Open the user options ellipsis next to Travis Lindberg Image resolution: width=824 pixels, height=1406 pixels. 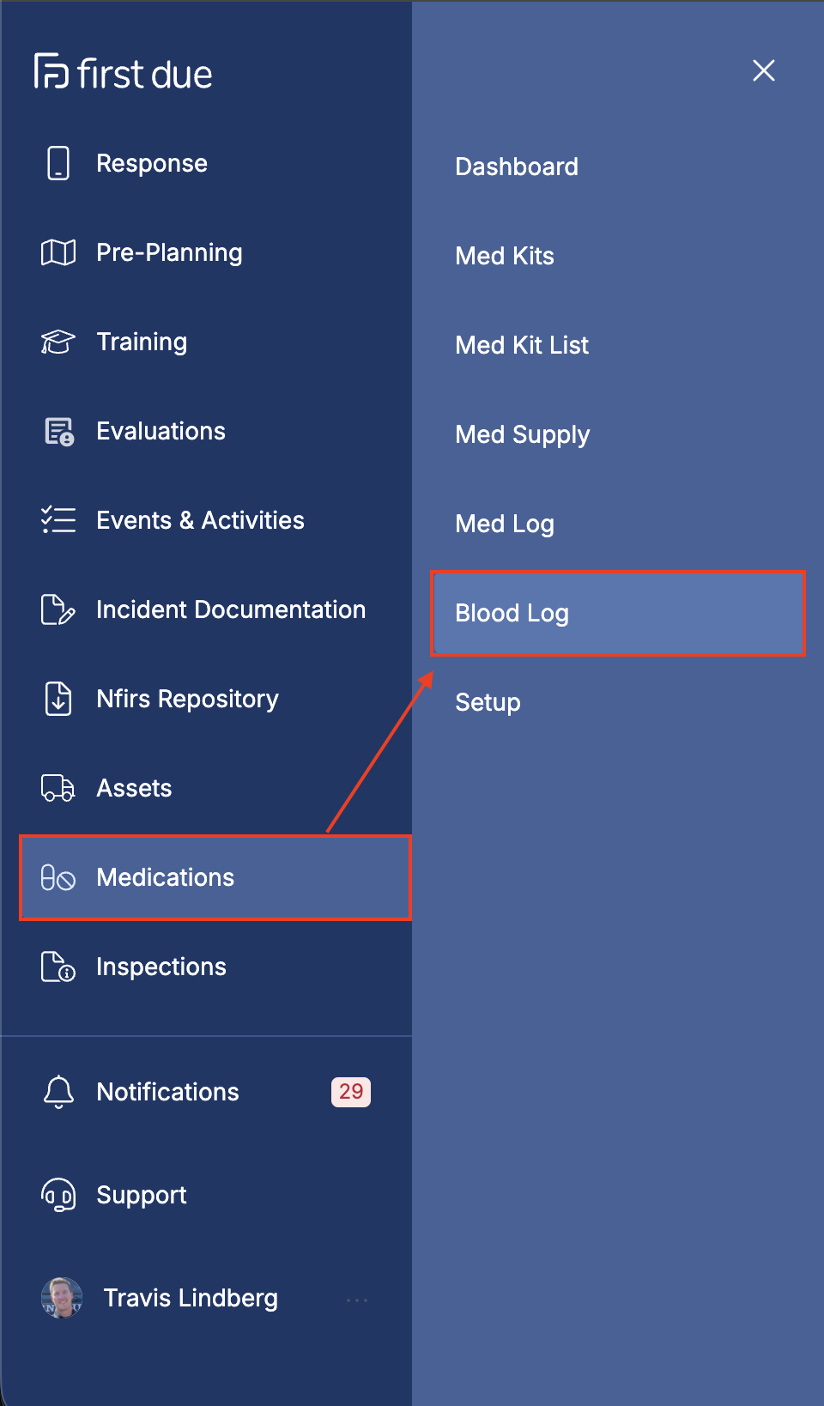[357, 1300]
